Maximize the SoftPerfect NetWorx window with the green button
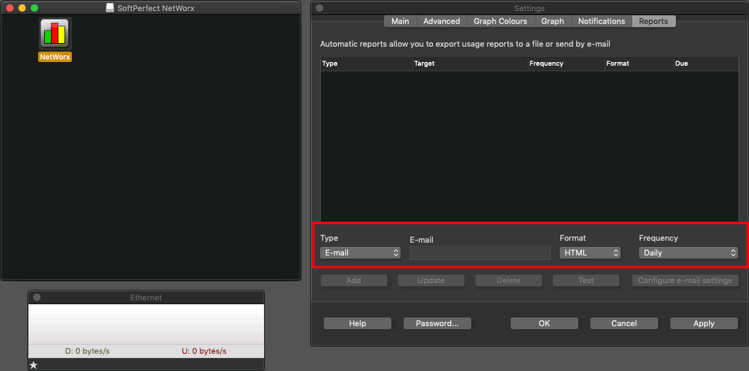This screenshot has height=371, width=749. (x=34, y=8)
